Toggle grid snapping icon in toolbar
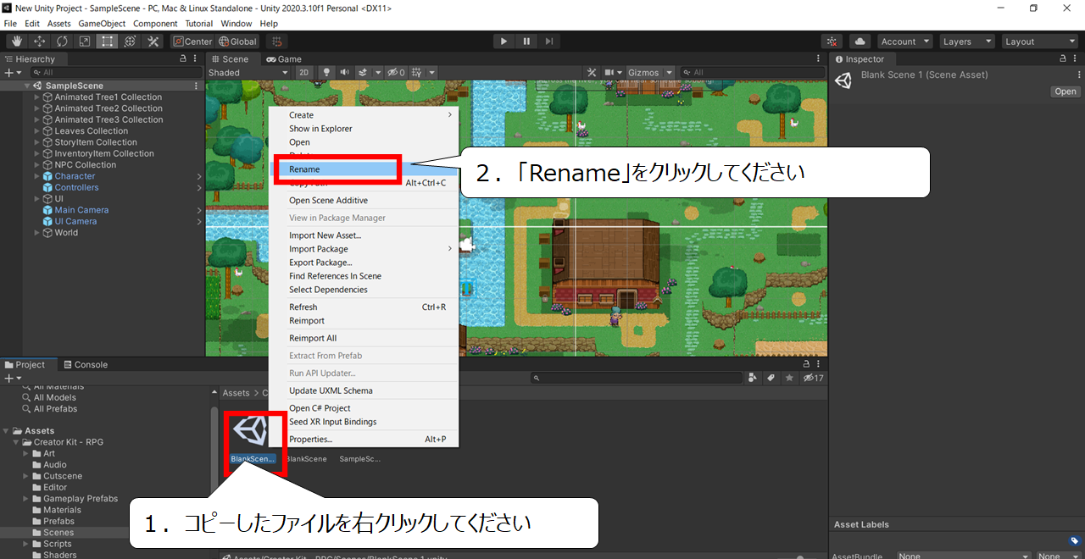 tap(276, 42)
